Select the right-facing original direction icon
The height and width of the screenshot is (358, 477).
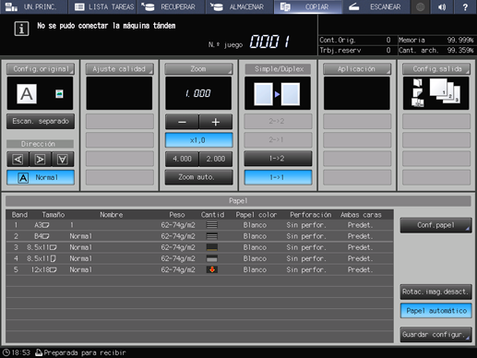point(40,160)
